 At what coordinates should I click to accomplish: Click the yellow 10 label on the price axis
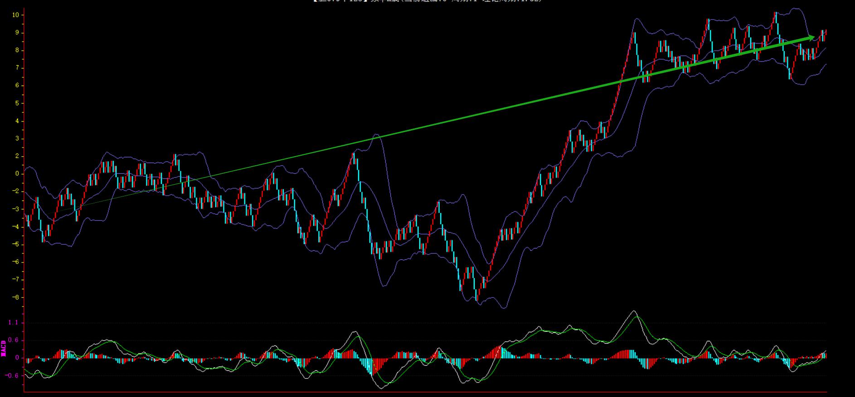[x=16, y=15]
